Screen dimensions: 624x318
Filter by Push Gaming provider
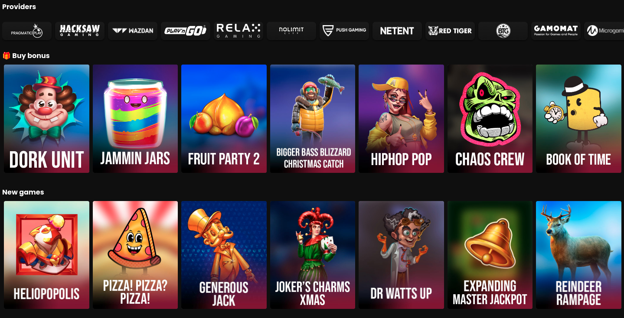(344, 31)
